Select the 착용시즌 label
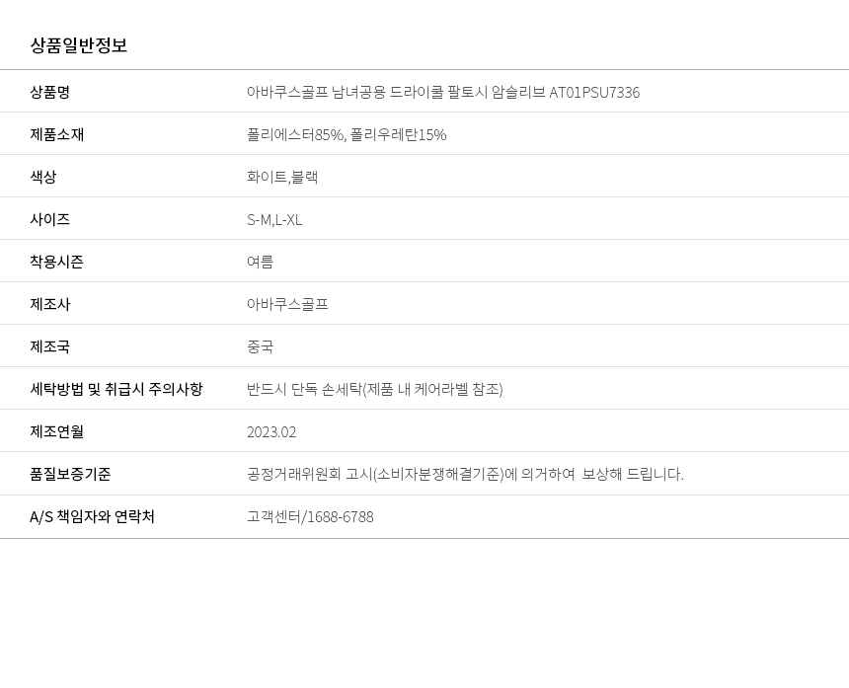 tap(57, 262)
